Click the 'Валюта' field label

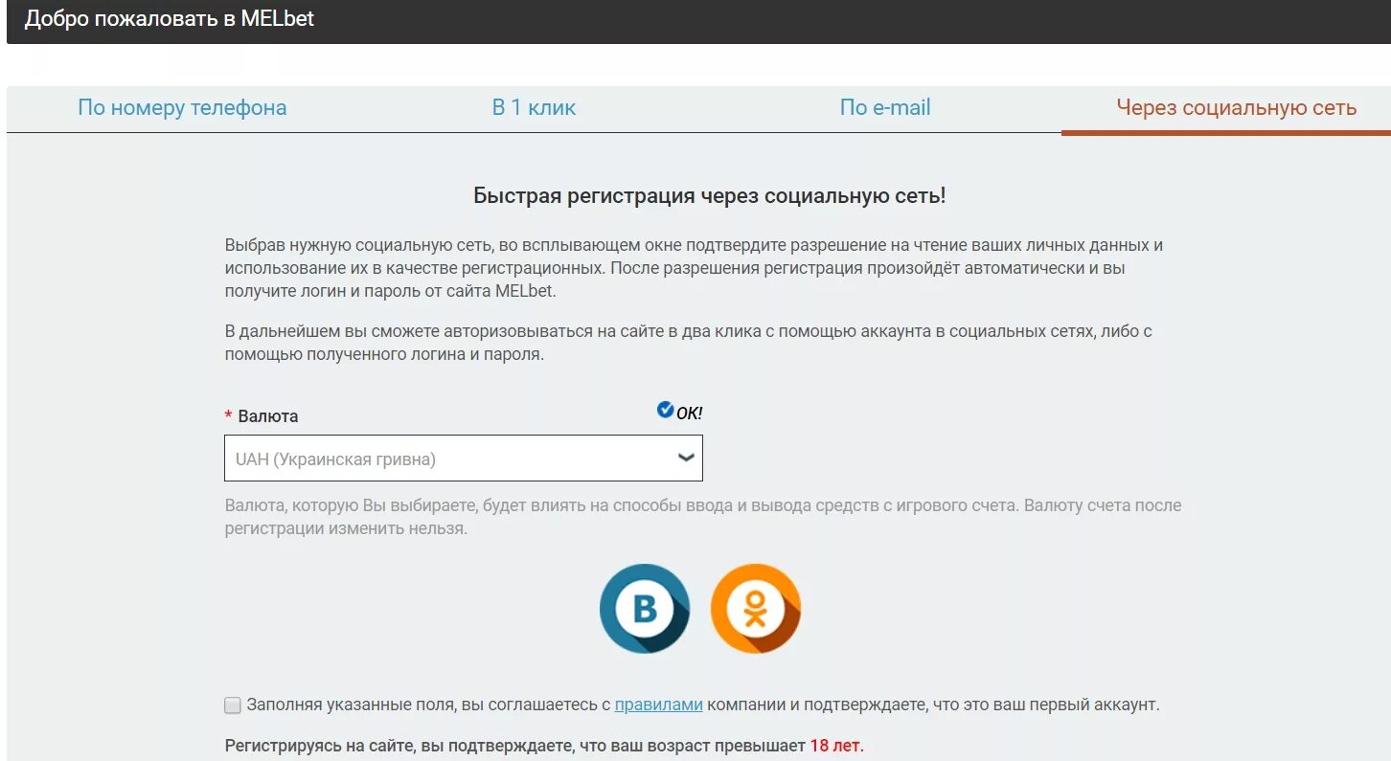(x=268, y=416)
